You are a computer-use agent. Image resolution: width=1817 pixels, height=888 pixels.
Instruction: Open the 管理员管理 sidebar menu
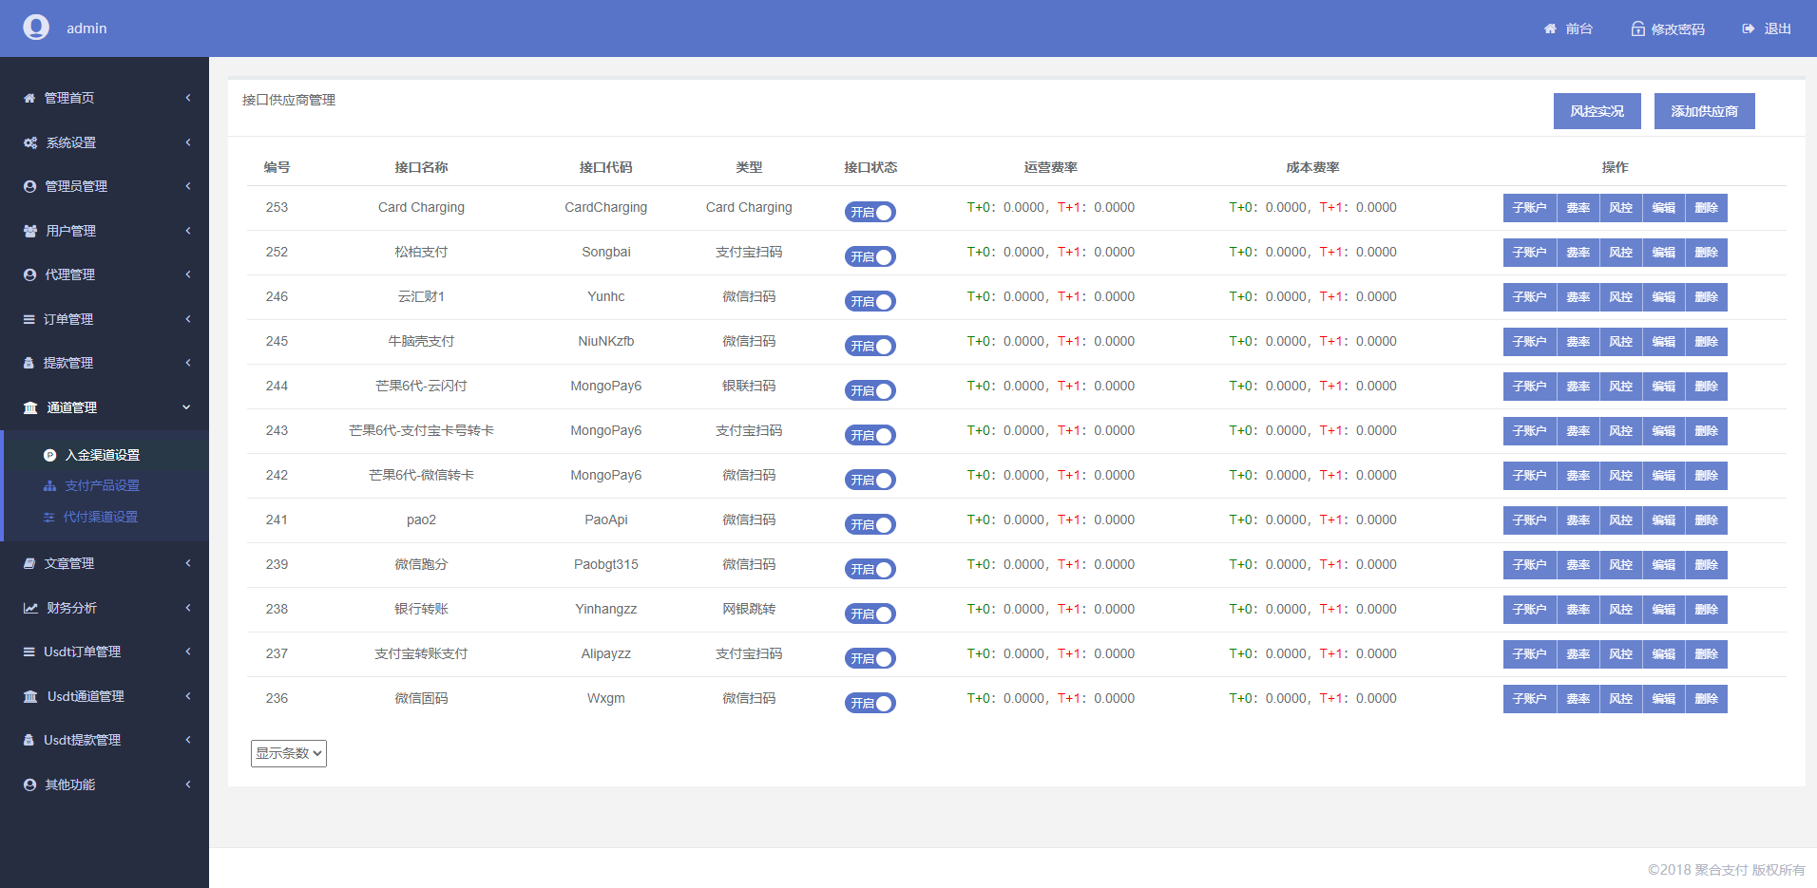(x=105, y=186)
